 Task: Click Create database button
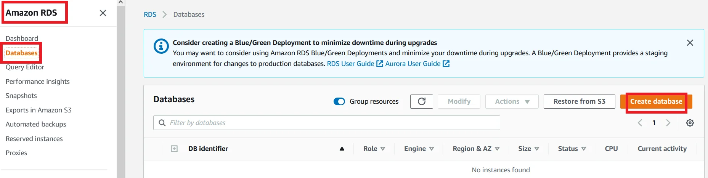[656, 101]
